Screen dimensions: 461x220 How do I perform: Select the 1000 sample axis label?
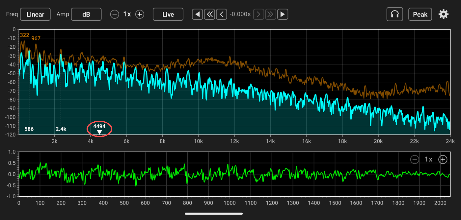point(230,203)
